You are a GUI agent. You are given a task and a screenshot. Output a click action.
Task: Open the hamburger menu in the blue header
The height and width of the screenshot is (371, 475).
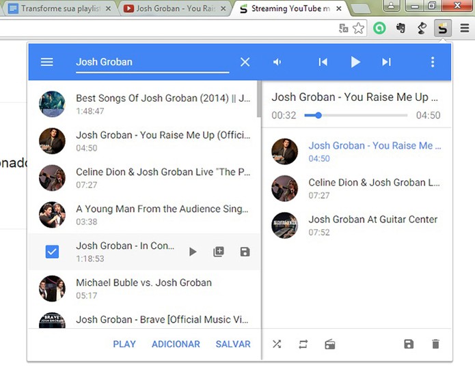46,62
